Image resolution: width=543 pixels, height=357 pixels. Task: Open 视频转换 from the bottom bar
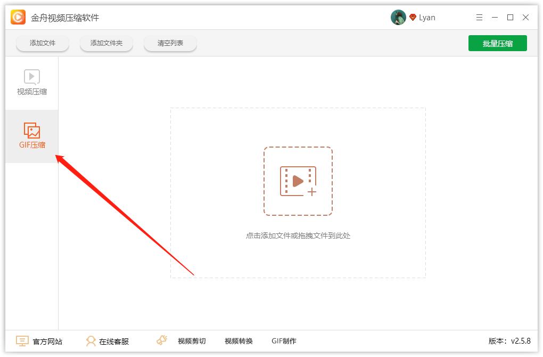tap(238, 340)
